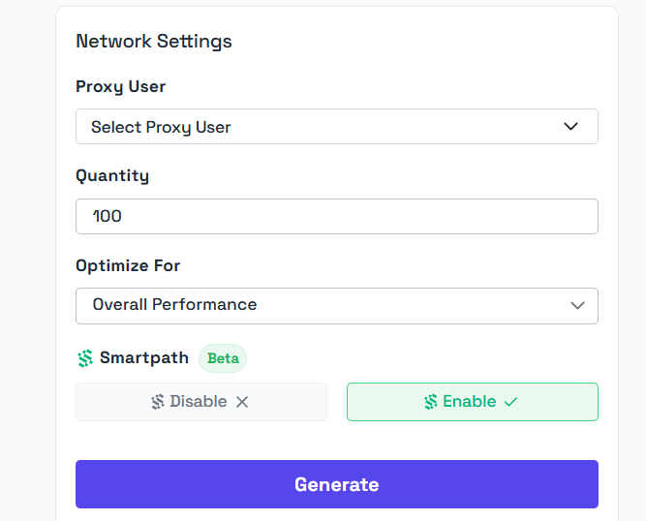Image resolution: width=646 pixels, height=521 pixels.
Task: Click the checkmark icon beside Enable
Action: coord(510,402)
